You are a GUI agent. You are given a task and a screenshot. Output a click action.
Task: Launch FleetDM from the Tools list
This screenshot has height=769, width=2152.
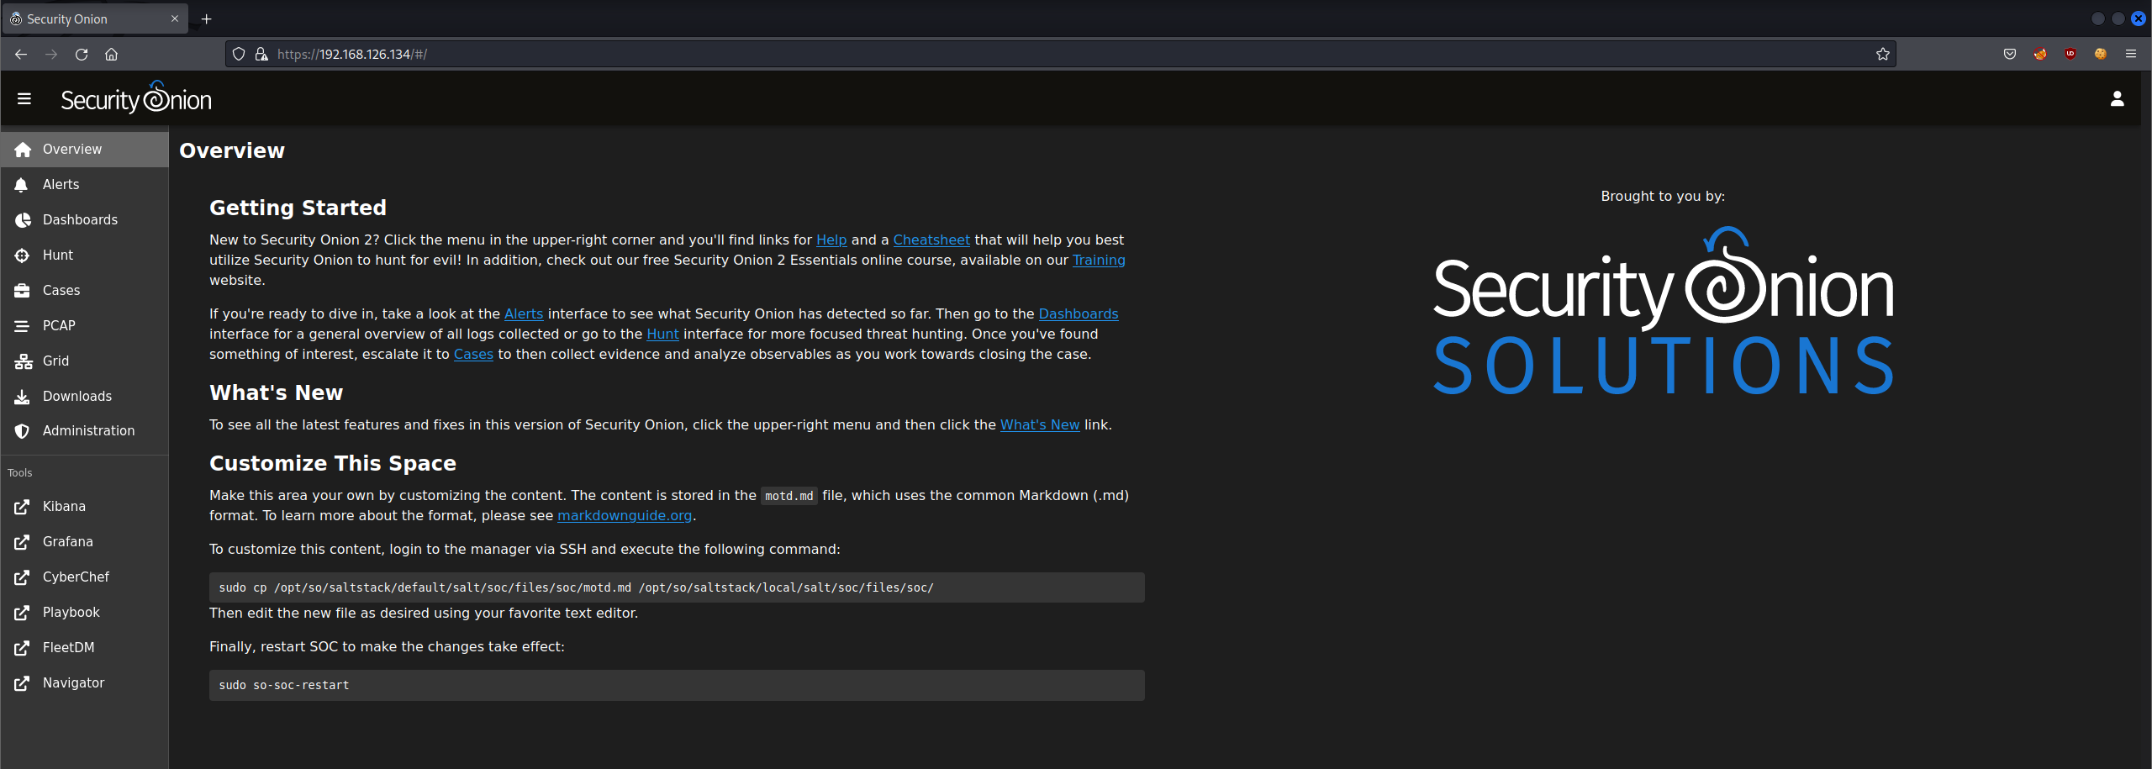84,648
